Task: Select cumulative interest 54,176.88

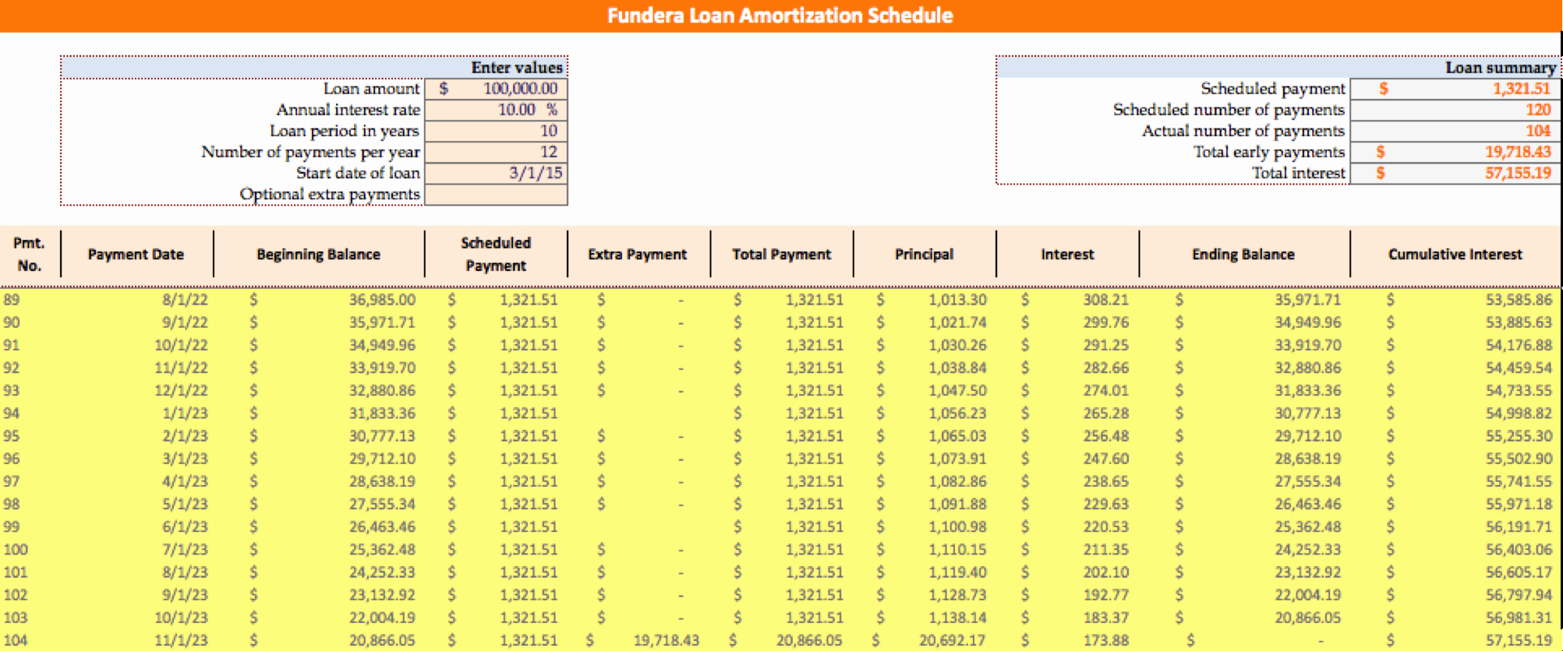Action: 1519,345
